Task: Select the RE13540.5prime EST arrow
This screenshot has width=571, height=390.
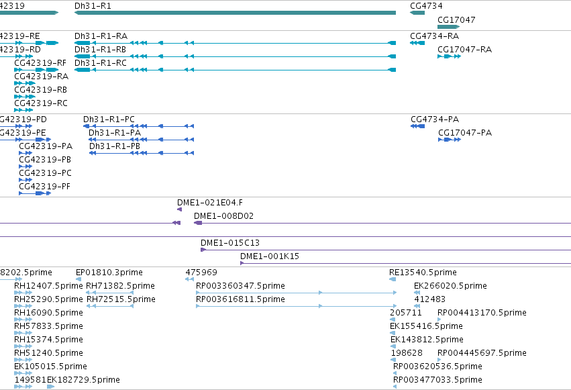Action: [393, 279]
